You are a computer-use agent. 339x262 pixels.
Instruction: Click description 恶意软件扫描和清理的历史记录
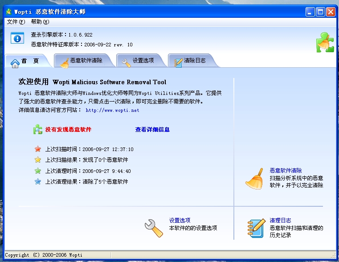point(296,232)
